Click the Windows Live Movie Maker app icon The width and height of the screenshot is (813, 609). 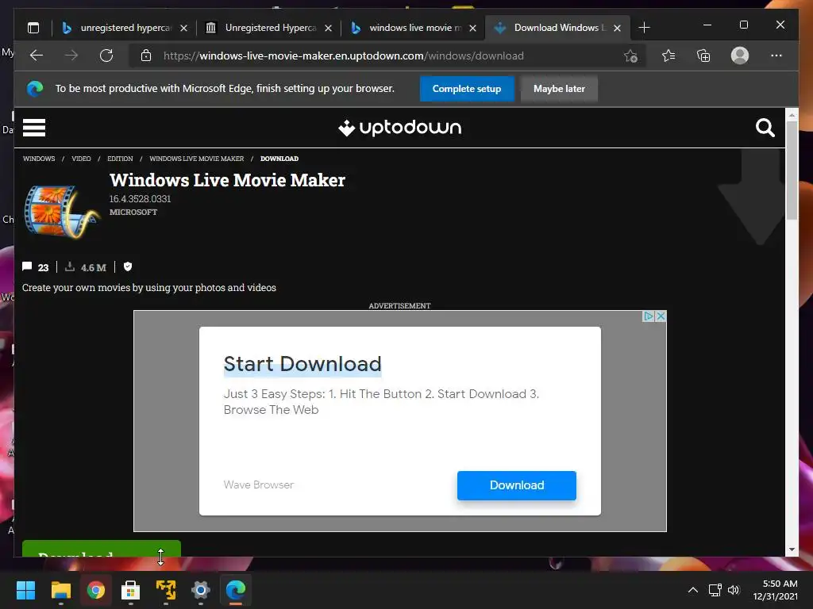pyautogui.click(x=60, y=213)
